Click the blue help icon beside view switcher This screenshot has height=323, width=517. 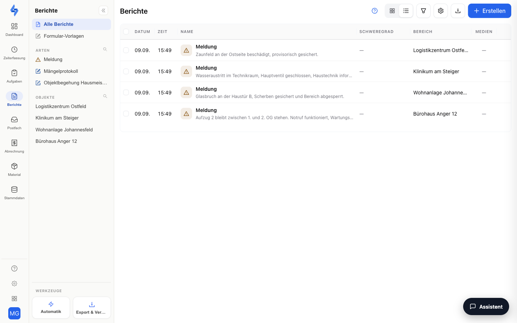(x=374, y=11)
